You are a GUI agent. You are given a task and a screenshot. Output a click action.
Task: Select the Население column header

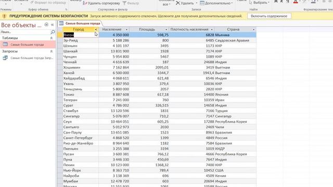click(x=112, y=29)
